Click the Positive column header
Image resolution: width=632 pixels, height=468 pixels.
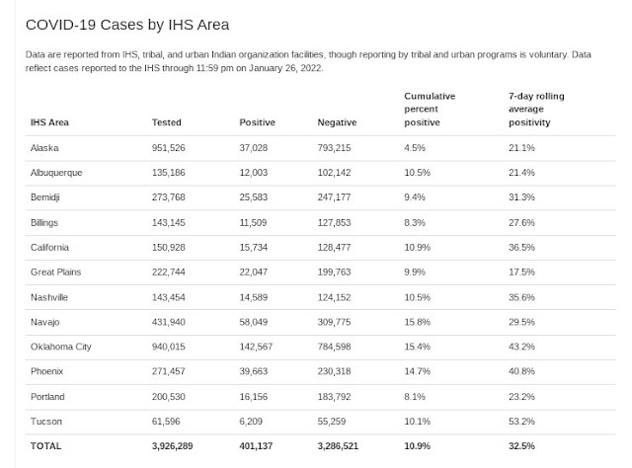coord(257,122)
